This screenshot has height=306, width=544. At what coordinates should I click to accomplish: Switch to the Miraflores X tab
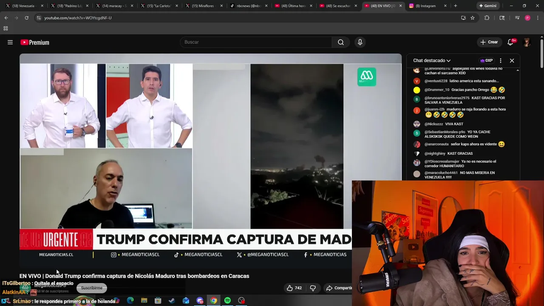[x=204, y=6]
